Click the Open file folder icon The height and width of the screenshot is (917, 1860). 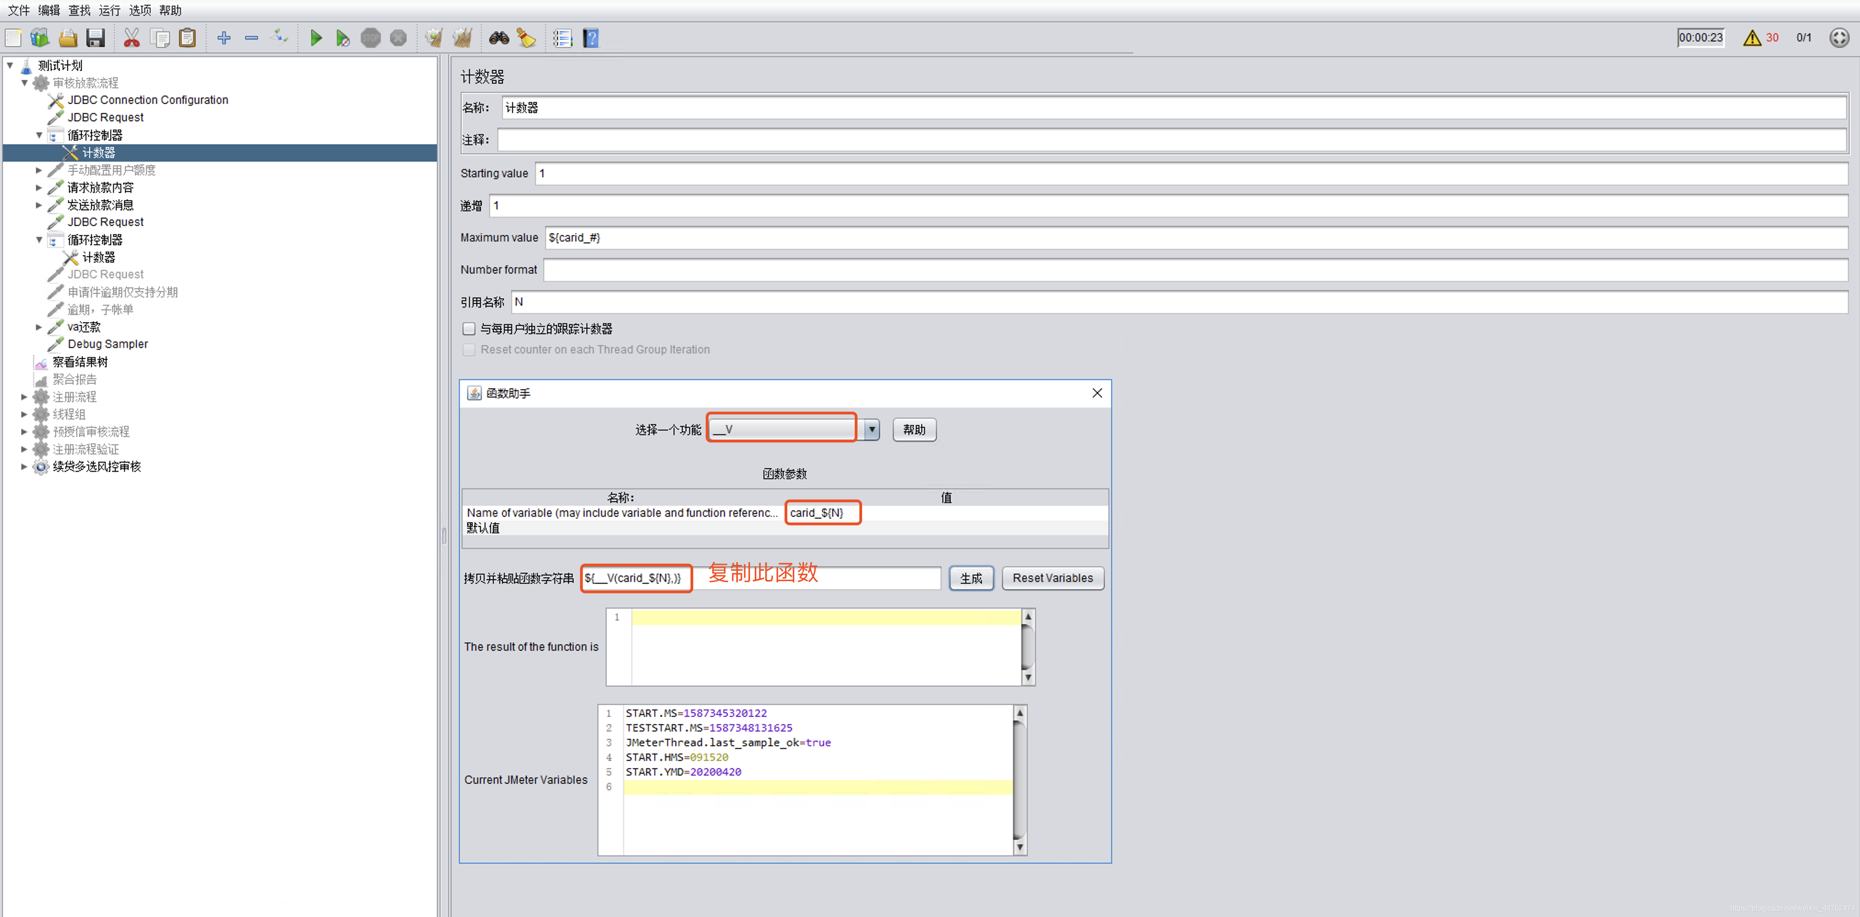tap(68, 38)
